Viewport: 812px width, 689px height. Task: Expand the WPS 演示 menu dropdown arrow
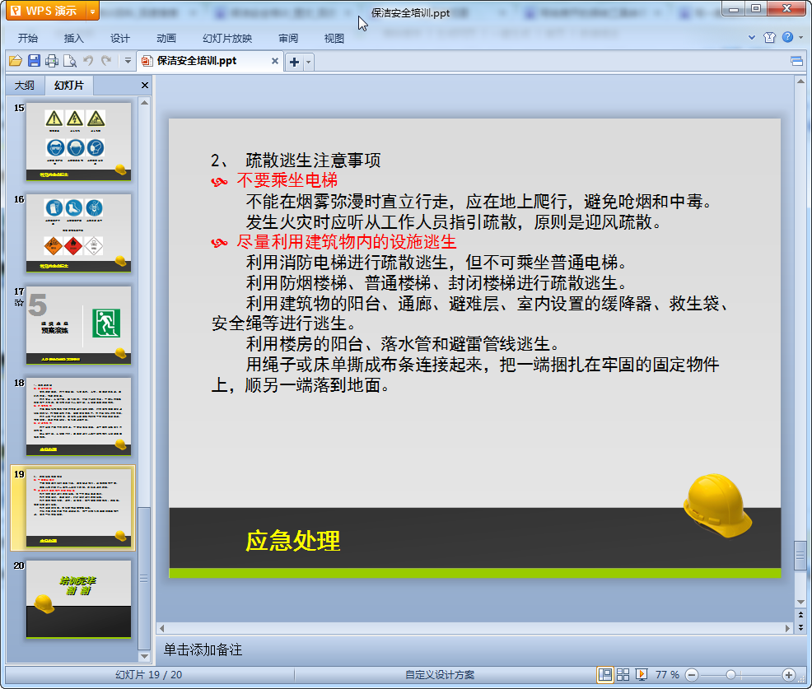pyautogui.click(x=92, y=11)
